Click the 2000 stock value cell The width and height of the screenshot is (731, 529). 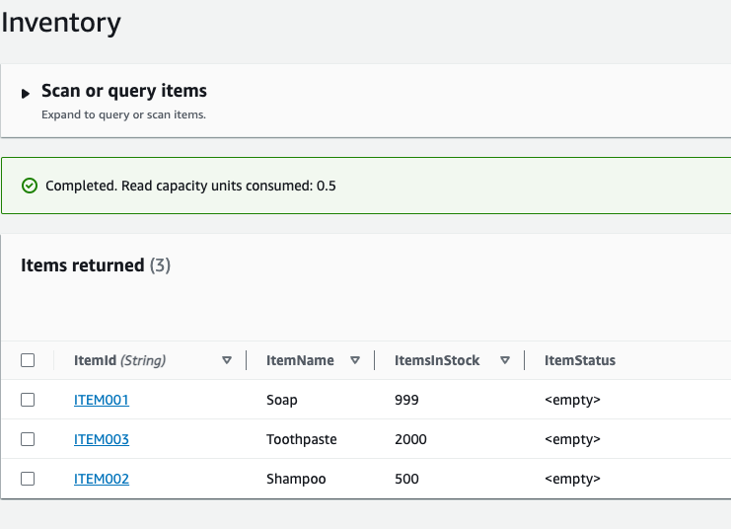pos(410,439)
